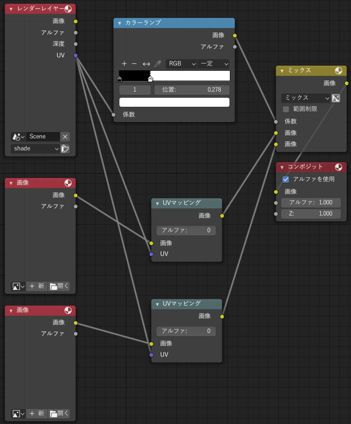351x424 pixels.
Task: Clear the Scene selection with X button
Action: tap(65, 137)
